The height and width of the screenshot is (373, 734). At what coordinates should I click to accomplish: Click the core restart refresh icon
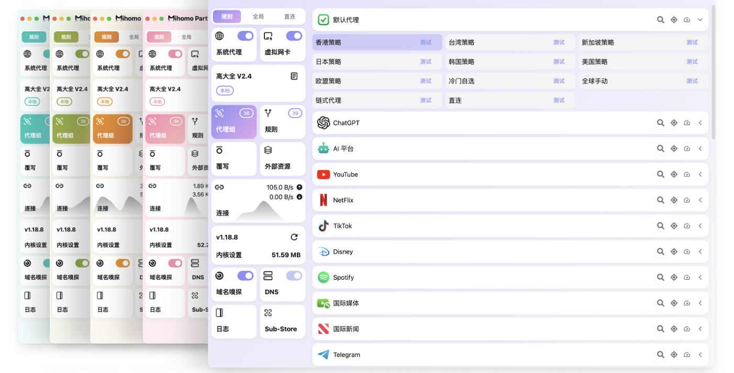[294, 237]
